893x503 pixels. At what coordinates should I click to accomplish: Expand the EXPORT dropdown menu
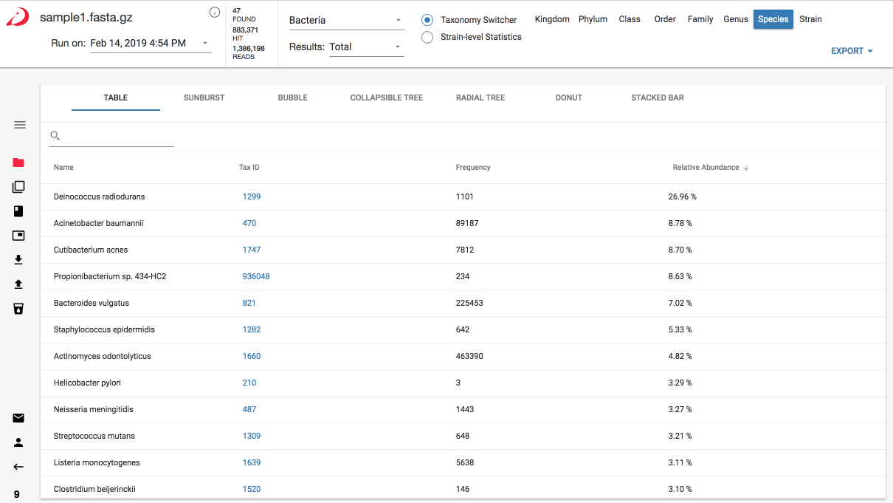[x=852, y=51]
